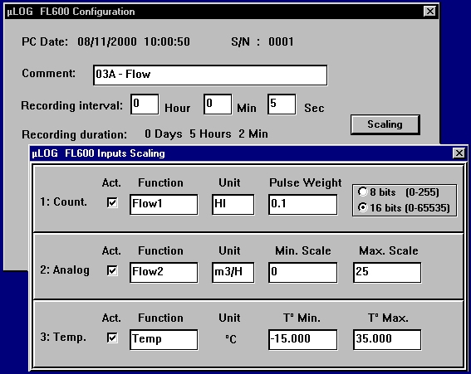This screenshot has width=471, height=374.
Task: Click the Min. Scale field for Analog
Action: coord(302,273)
